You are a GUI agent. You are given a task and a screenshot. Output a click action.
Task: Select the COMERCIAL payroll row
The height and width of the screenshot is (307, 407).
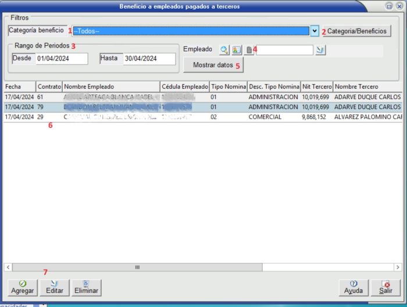pos(174,117)
